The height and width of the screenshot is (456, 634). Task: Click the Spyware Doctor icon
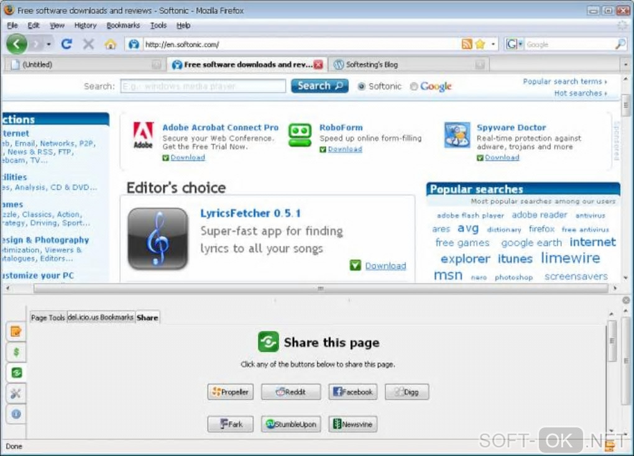457,135
